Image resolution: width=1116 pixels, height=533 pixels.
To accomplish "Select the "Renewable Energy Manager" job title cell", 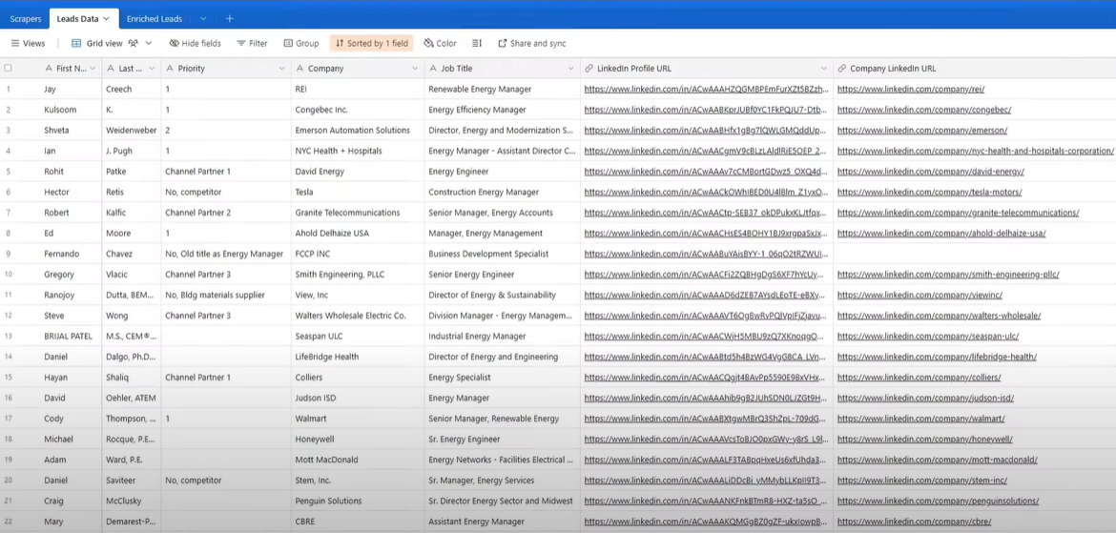I will tap(503, 89).
